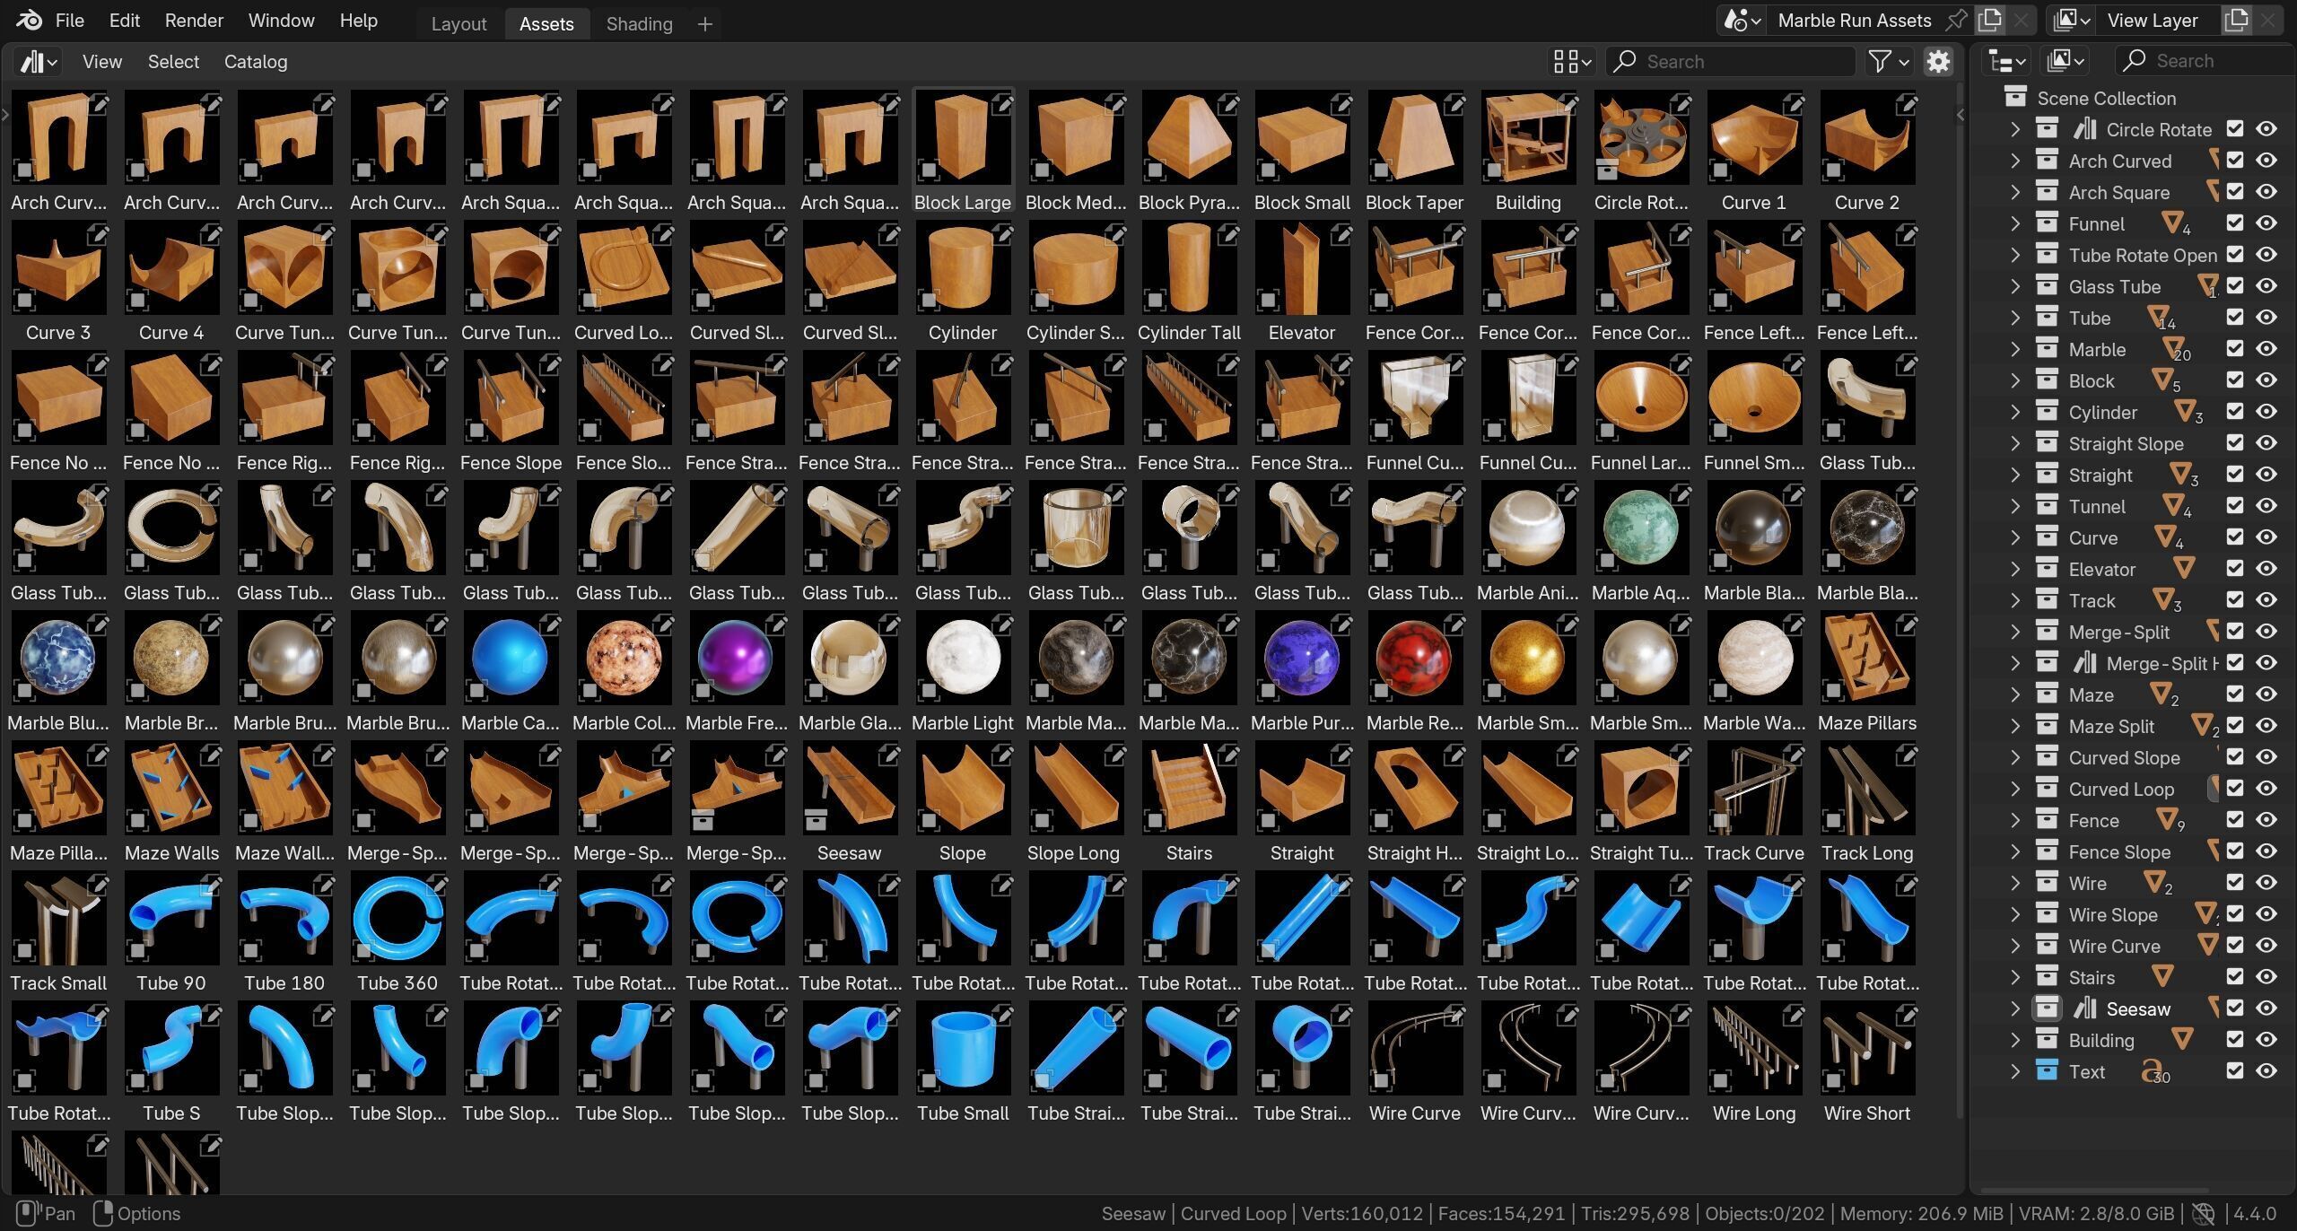The width and height of the screenshot is (2297, 1231).
Task: Uncheck the Building collection checkbox
Action: (2235, 1040)
